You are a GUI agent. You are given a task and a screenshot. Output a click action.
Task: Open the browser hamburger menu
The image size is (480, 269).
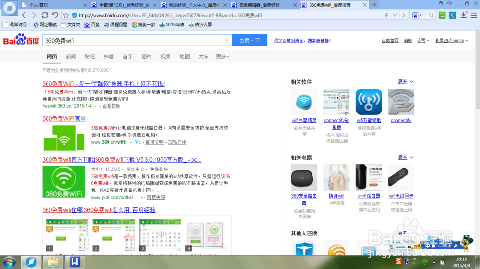[474, 15]
